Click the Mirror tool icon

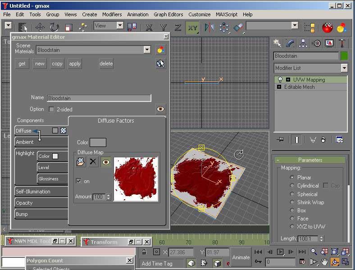[x=209, y=27]
